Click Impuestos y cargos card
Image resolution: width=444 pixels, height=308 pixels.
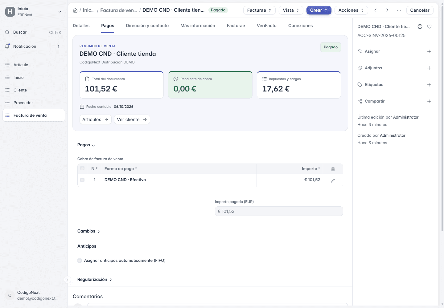[299, 85]
